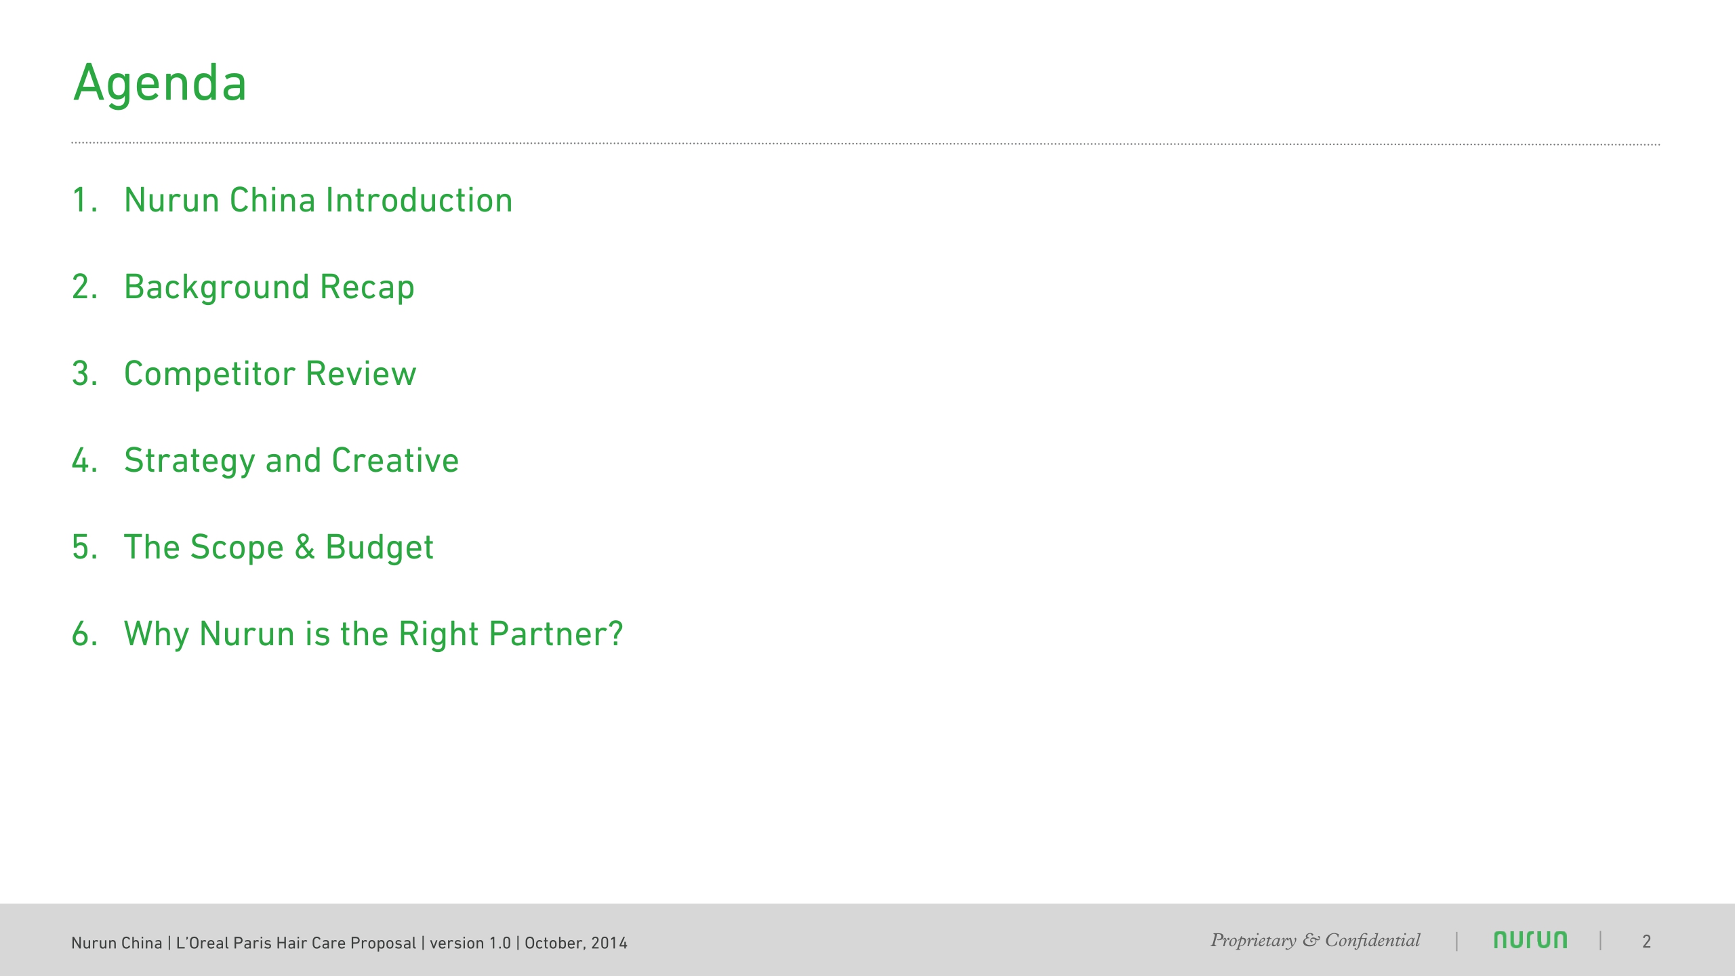1735x976 pixels.
Task: Click the separator bar beside the Nurun logo
Action: [1456, 939]
